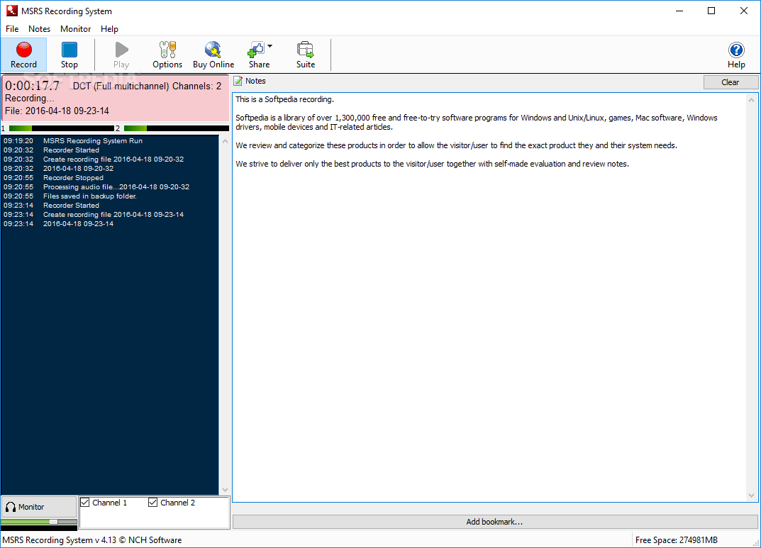Clear the notes text
The width and height of the screenshot is (761, 548).
pyautogui.click(x=731, y=82)
